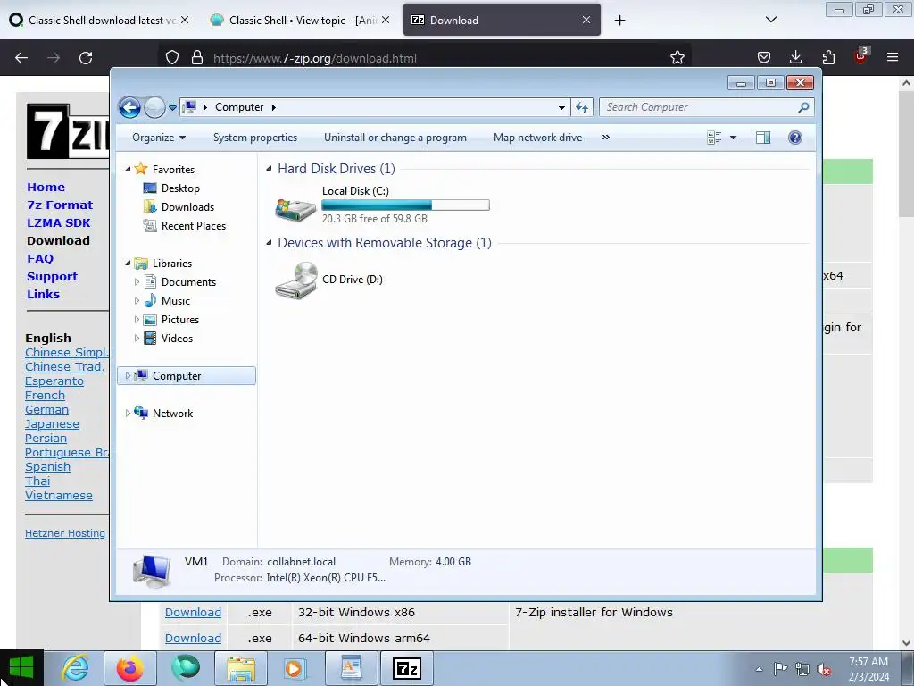Open the browser downloads panel
The height and width of the screenshot is (686, 914).
[x=795, y=58]
